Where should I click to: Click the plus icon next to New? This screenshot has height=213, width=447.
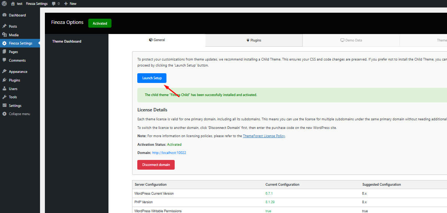tap(66, 4)
